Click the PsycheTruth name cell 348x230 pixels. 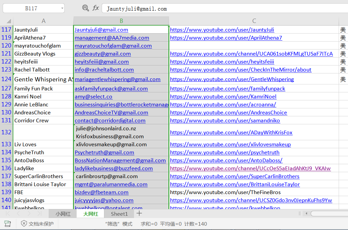[43, 152]
